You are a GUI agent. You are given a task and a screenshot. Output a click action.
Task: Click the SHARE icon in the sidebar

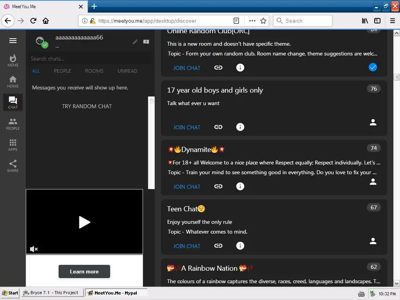pos(13,166)
